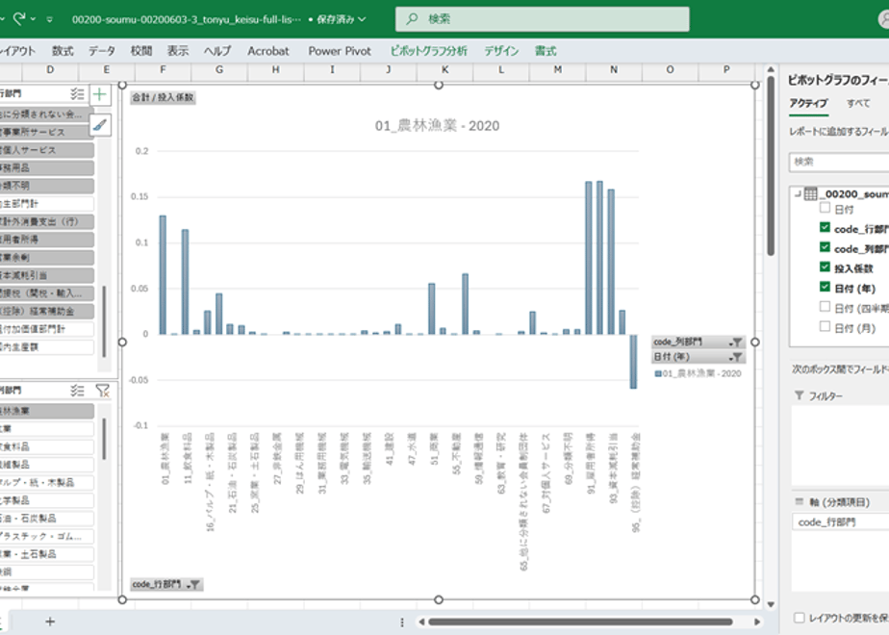The image size is (889, 635).
Task: Switch to アクティブ tab in field pane
Action: click(808, 103)
